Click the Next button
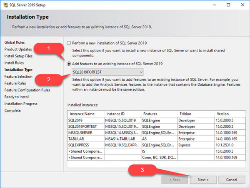The image size is (250, 188). pyautogui.click(x=203, y=180)
